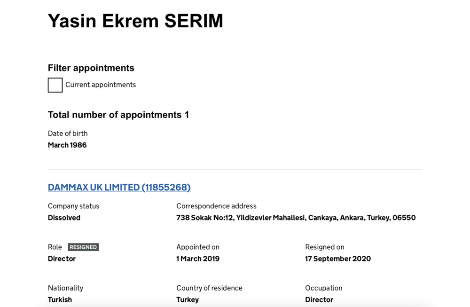Screen dimensions: 470x307
Task: Select the Total number of appointments heading
Action: point(118,115)
